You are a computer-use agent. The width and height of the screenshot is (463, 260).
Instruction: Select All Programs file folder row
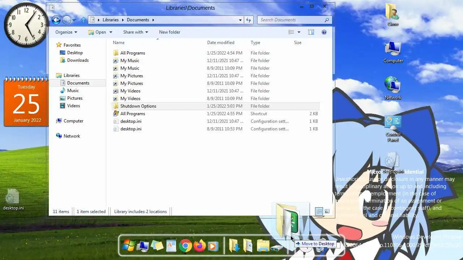pyautogui.click(x=215, y=53)
